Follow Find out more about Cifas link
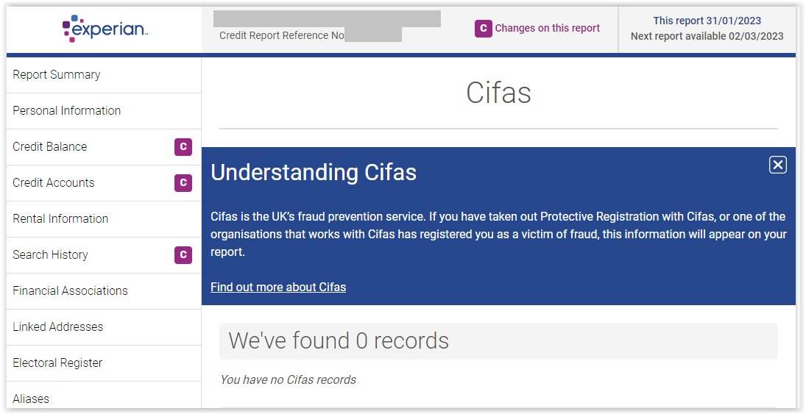The height and width of the screenshot is (414, 806). tap(278, 287)
